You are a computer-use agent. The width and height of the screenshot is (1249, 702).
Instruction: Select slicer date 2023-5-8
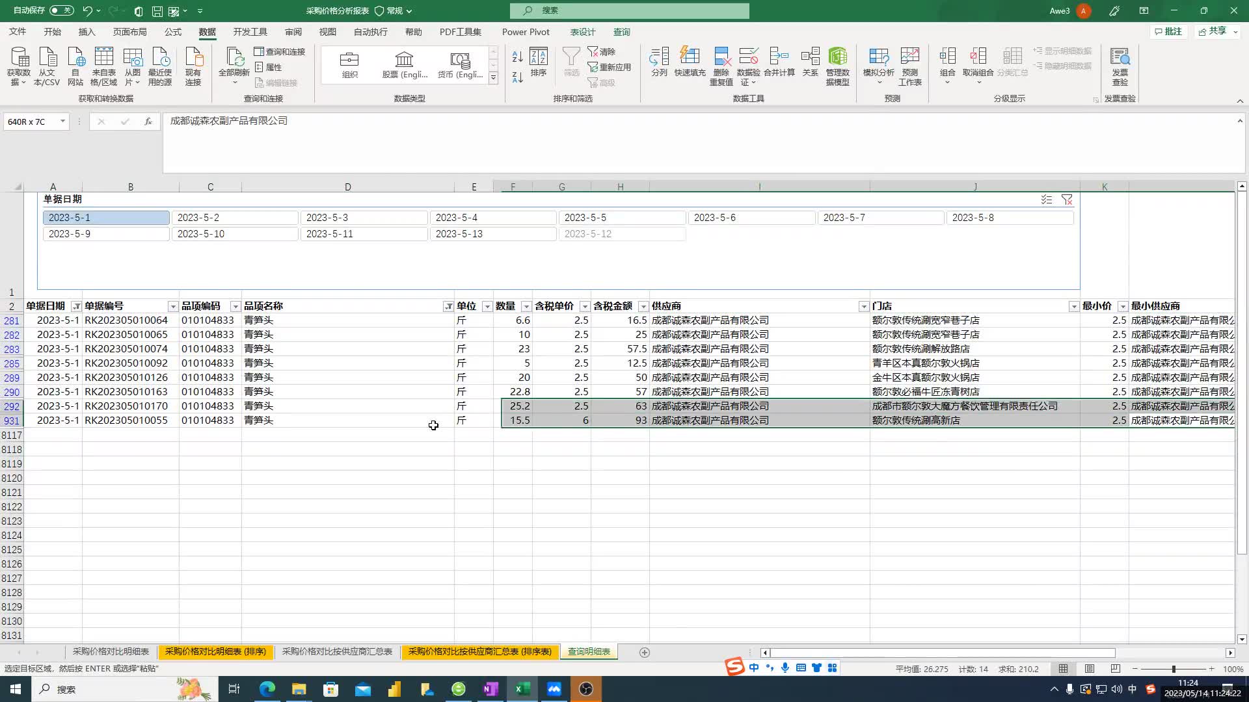pyautogui.click(x=1010, y=218)
